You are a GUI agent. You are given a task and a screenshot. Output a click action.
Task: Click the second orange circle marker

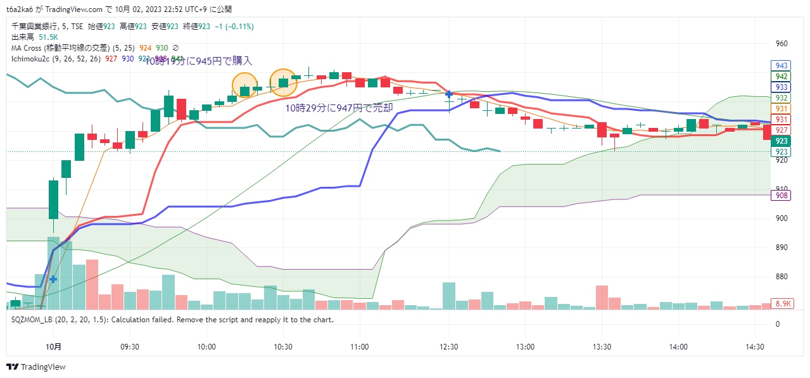point(283,82)
